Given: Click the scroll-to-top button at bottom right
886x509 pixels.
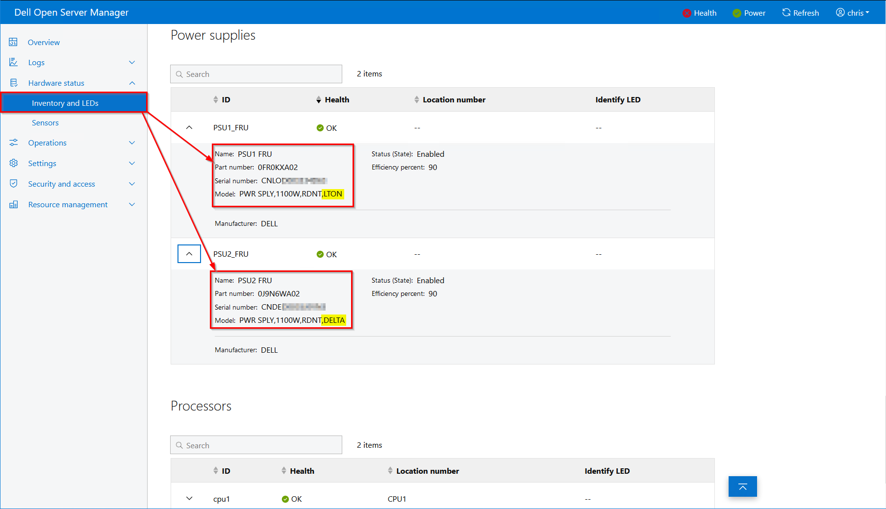Looking at the screenshot, I should tap(742, 486).
